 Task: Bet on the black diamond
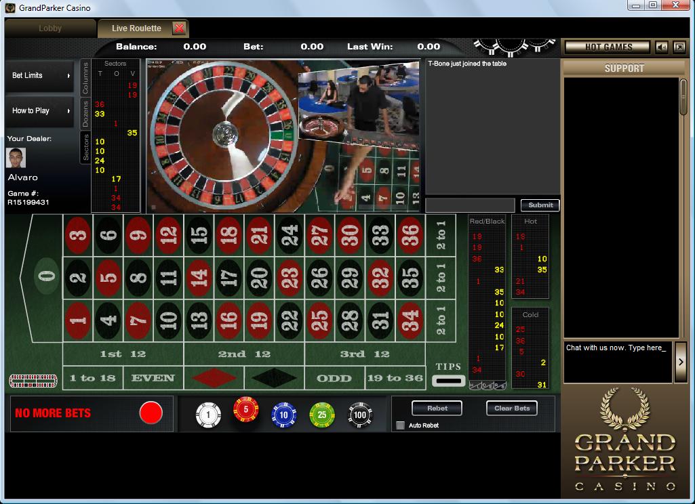274,378
